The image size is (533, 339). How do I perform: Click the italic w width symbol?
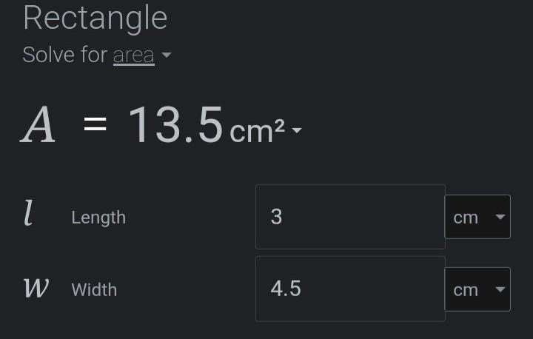click(x=36, y=289)
